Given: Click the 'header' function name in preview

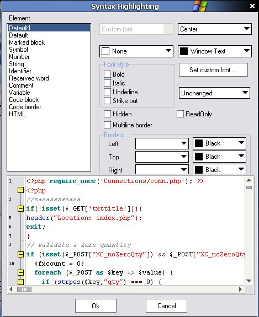Looking at the screenshot, I should click(38, 218).
